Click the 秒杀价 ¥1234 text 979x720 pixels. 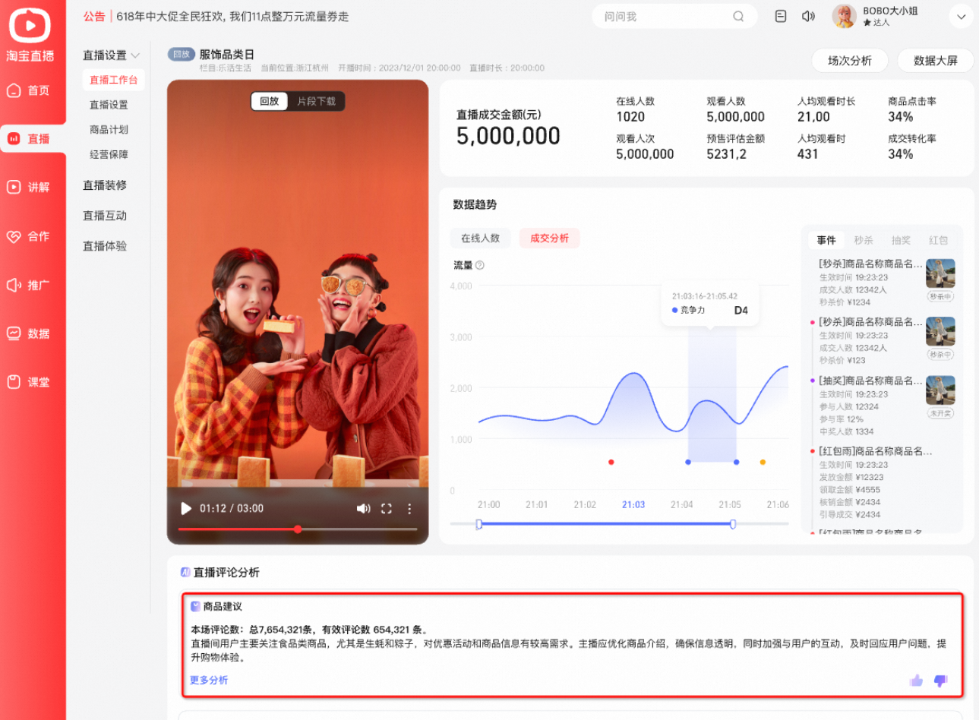tap(845, 302)
